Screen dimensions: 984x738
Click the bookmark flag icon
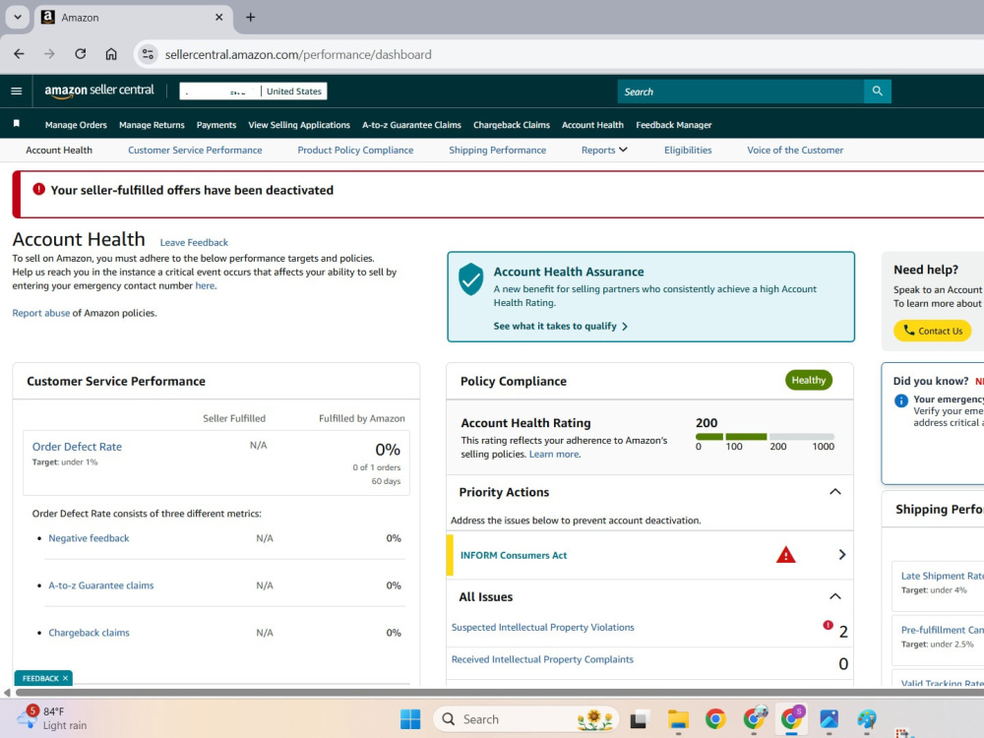pos(17,124)
